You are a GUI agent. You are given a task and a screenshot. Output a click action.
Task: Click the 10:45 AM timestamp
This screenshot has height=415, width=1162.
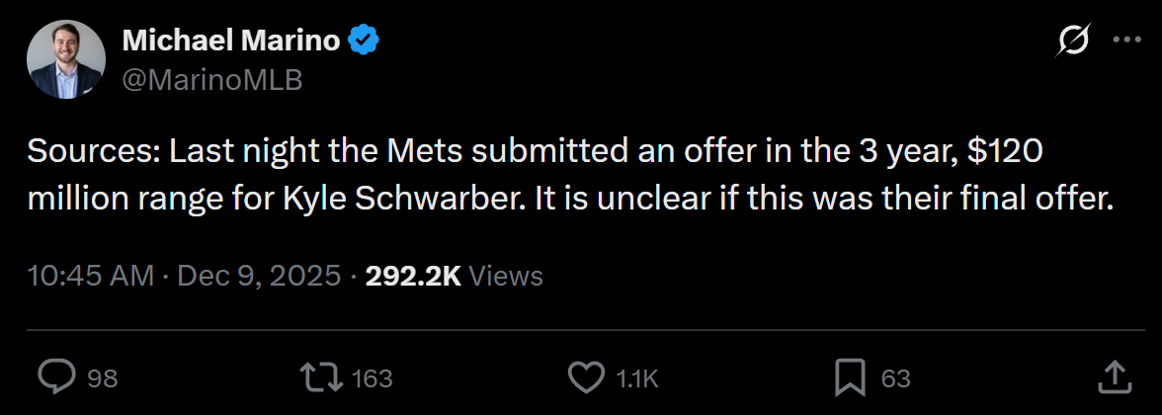[x=91, y=277]
